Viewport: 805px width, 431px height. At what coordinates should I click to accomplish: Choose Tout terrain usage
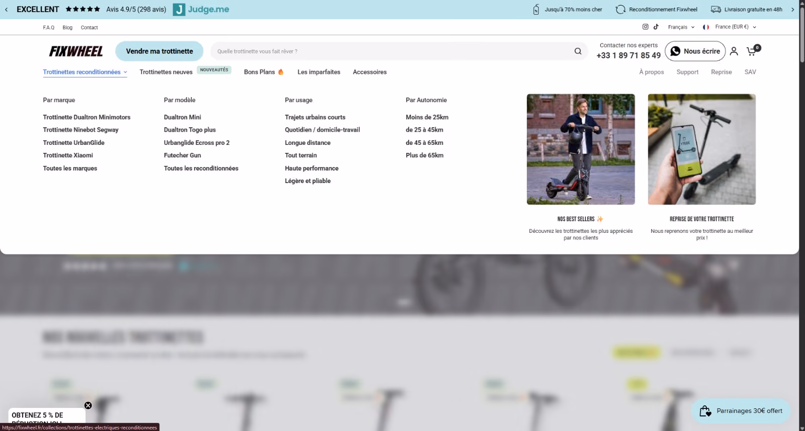click(x=301, y=155)
